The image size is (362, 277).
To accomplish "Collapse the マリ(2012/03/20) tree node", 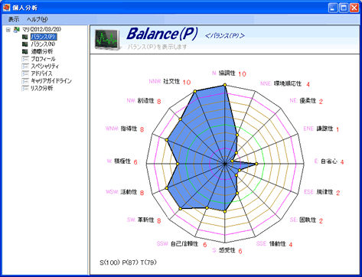I will [8, 30].
